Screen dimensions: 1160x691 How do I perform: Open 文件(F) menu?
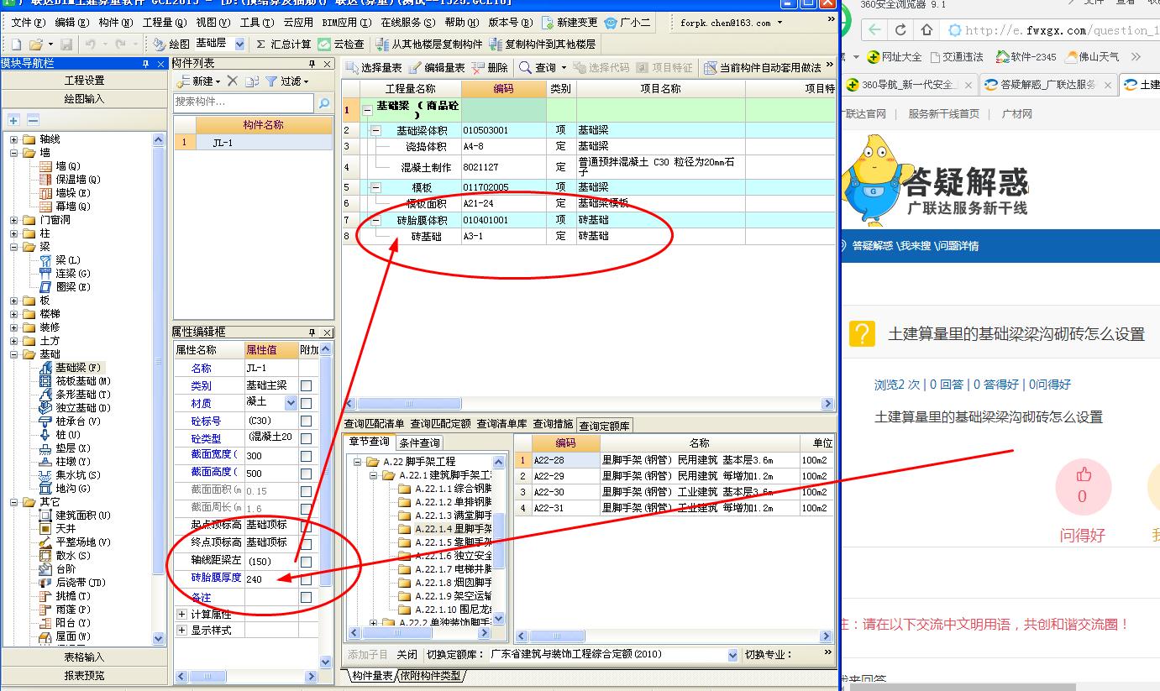click(x=28, y=23)
